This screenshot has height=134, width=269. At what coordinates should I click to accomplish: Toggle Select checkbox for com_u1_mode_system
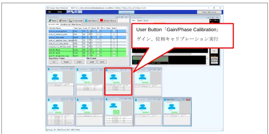tap(114, 31)
